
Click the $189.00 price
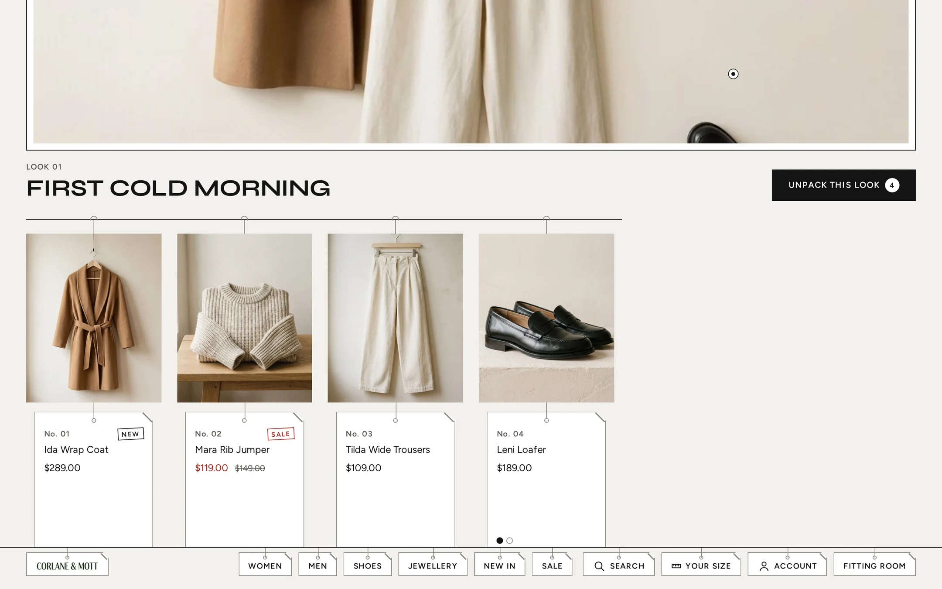tap(514, 468)
